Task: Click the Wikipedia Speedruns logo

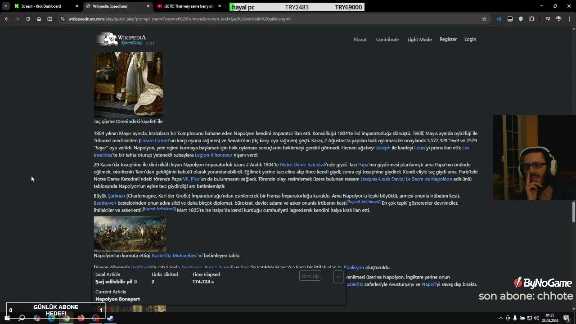Action: click(x=121, y=39)
